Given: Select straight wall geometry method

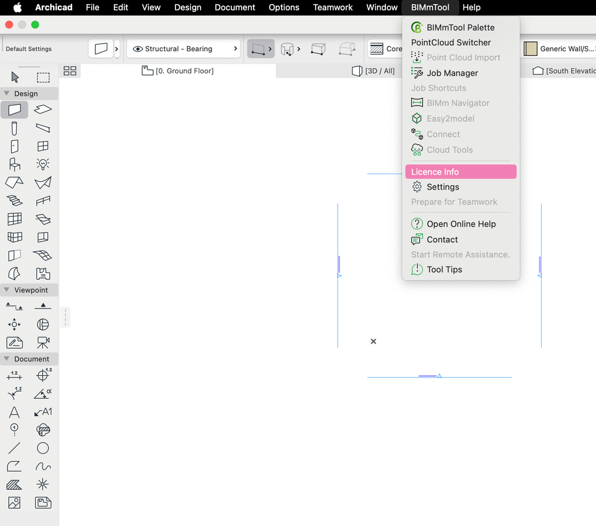Looking at the screenshot, I should click(x=258, y=49).
